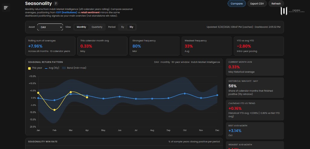Click the blue average point at Nov
The image size is (310, 149).
[x=201, y=98]
